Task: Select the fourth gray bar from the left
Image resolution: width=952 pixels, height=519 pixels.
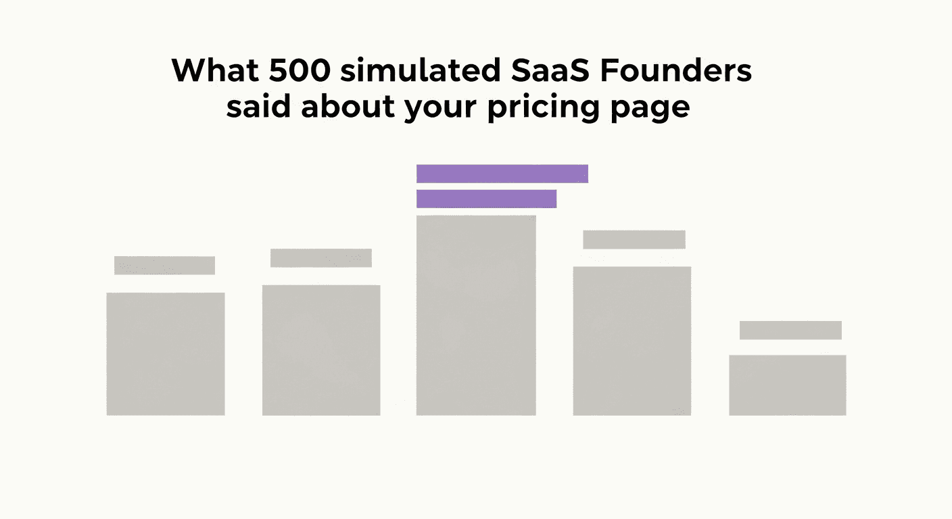Action: [x=632, y=341]
